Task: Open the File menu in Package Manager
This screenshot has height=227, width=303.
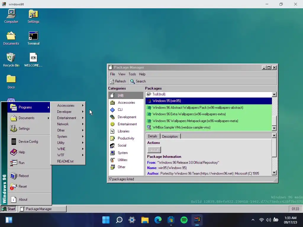Action: coord(112,74)
